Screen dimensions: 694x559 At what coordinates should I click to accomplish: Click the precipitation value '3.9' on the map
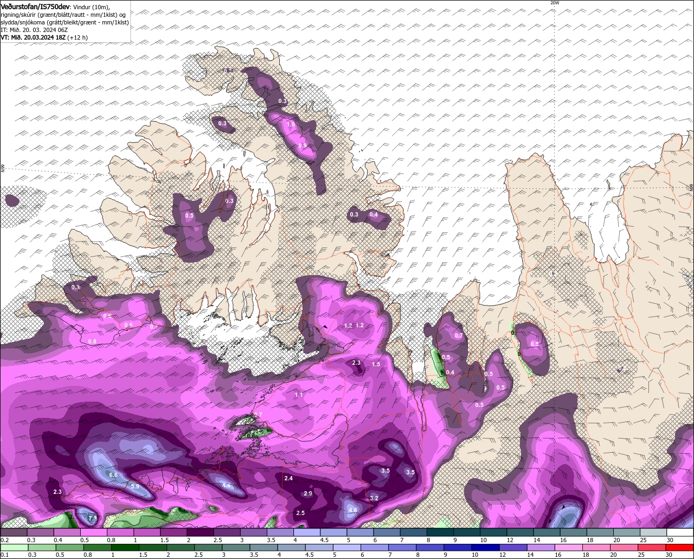pyautogui.click(x=303, y=145)
